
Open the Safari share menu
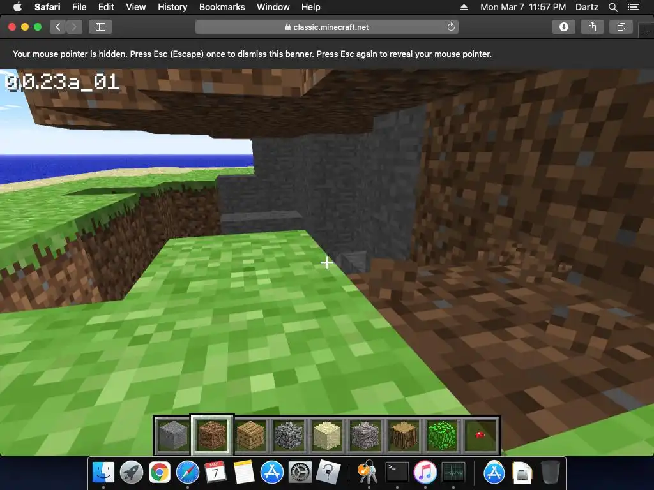(592, 27)
